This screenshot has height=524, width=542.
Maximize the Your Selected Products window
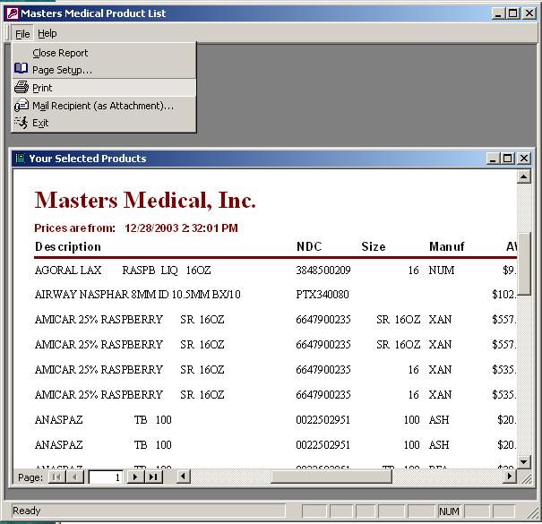507,159
